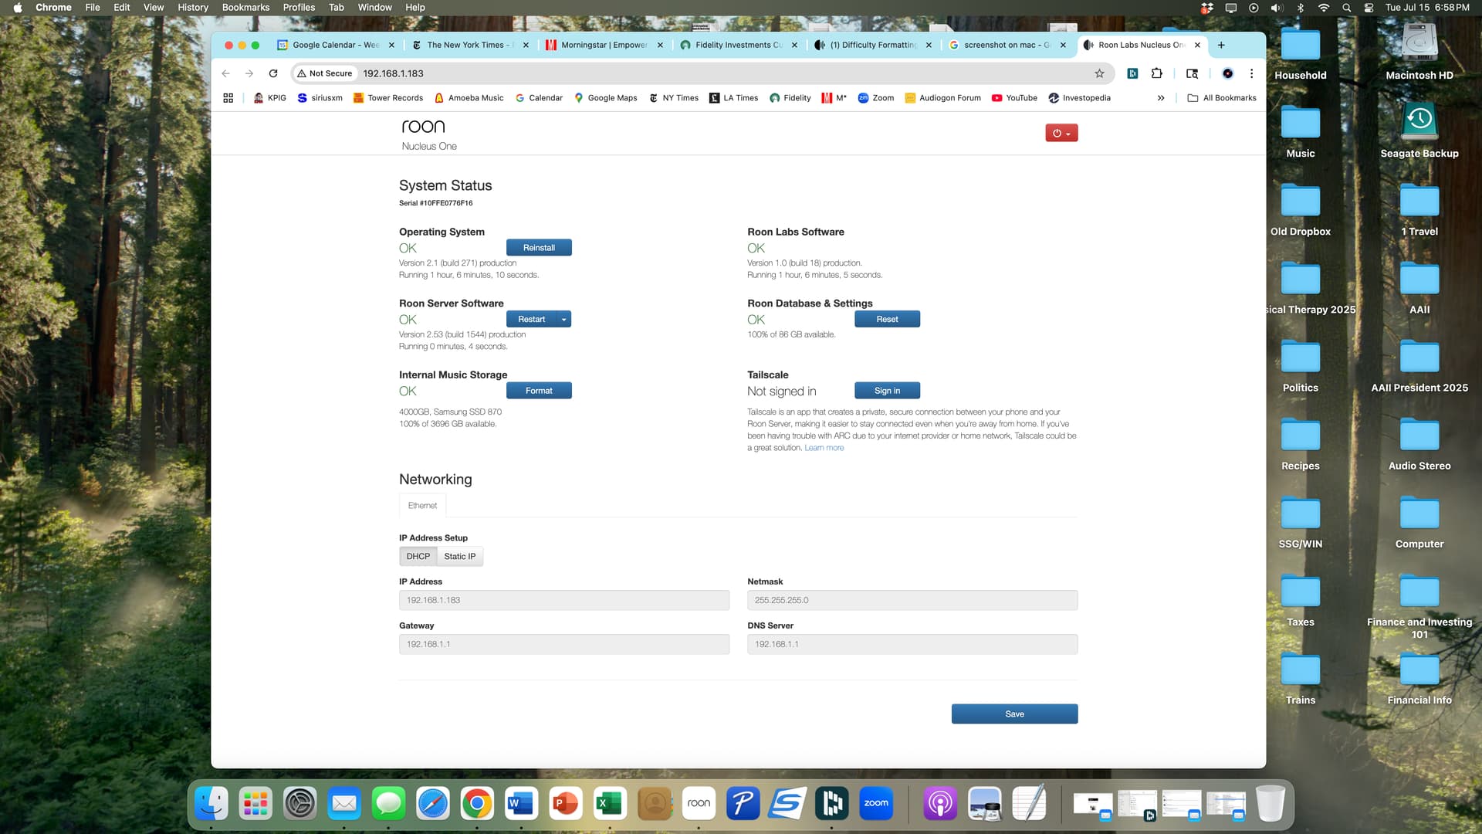
Task: Open Microsoft Word from the Dock
Action: (521, 804)
